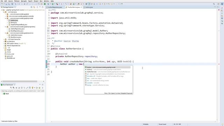
Task: Click 'Smart Insert' in the status bar
Action: [162, 124]
